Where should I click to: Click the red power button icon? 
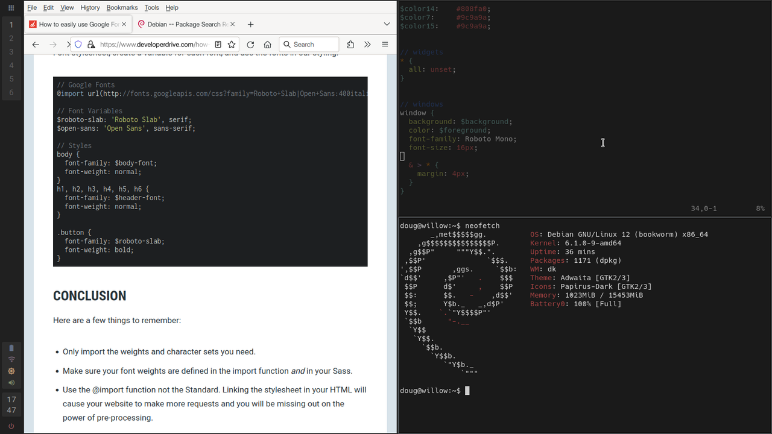[11, 426]
